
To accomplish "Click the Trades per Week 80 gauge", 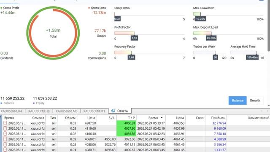I will (215, 57).
